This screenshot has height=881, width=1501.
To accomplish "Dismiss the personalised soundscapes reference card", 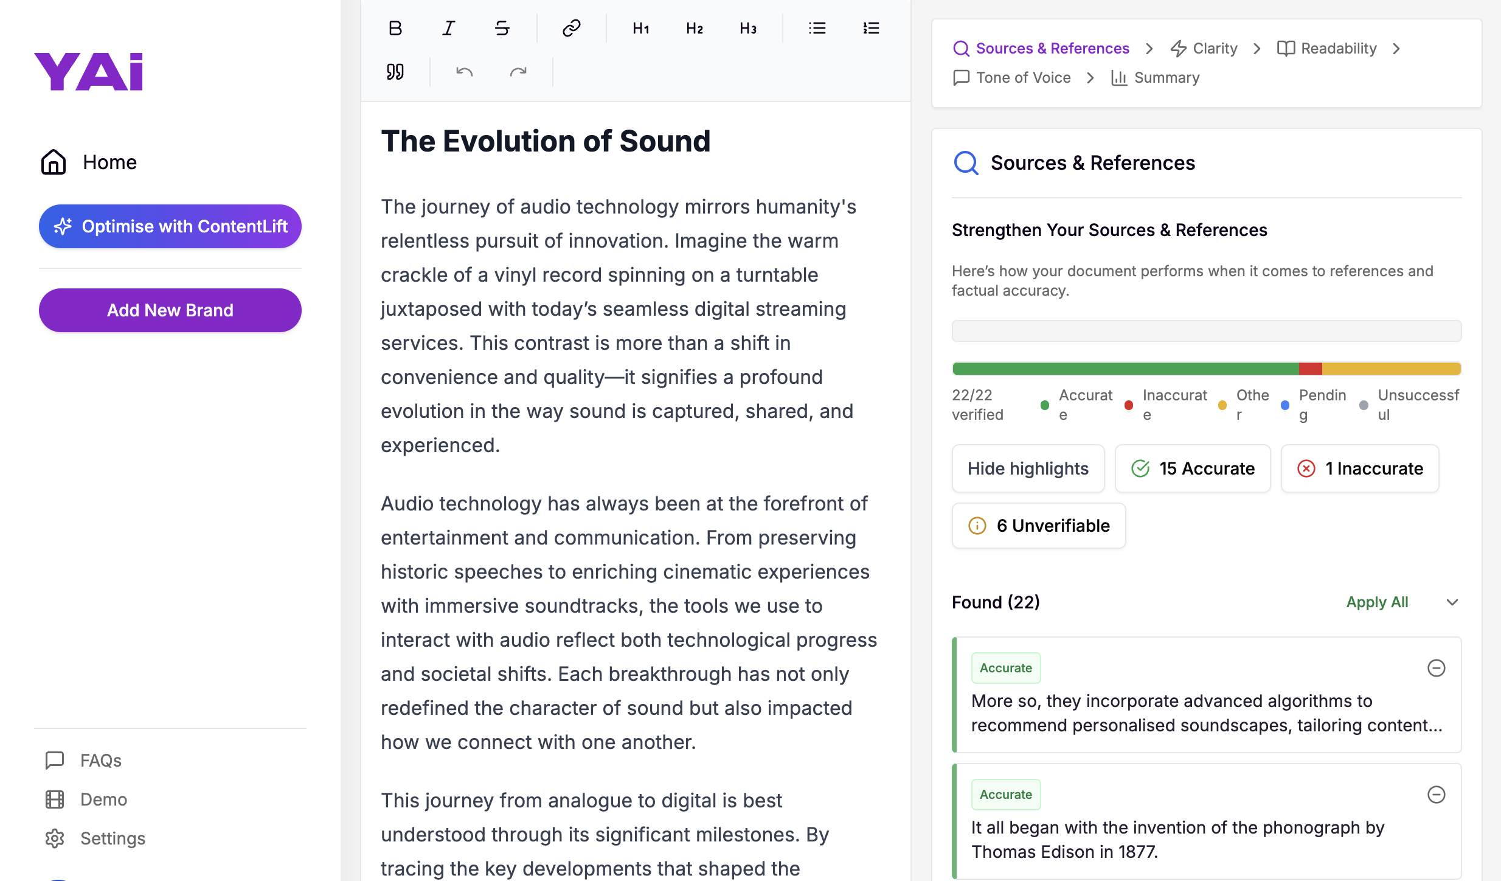I will click(x=1437, y=667).
